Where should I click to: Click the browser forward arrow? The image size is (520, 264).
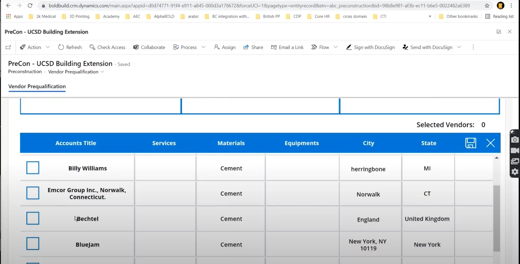click(x=19, y=6)
